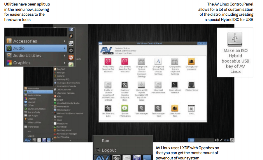Open the Control Panel window menu icon
The image size is (263, 160).
tap(101, 43)
